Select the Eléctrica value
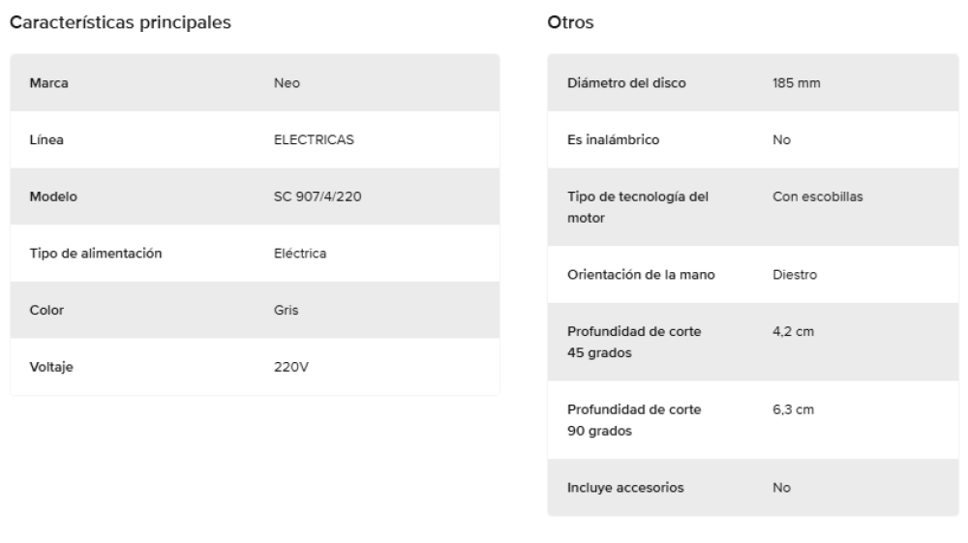The width and height of the screenshot is (968, 543). [300, 254]
